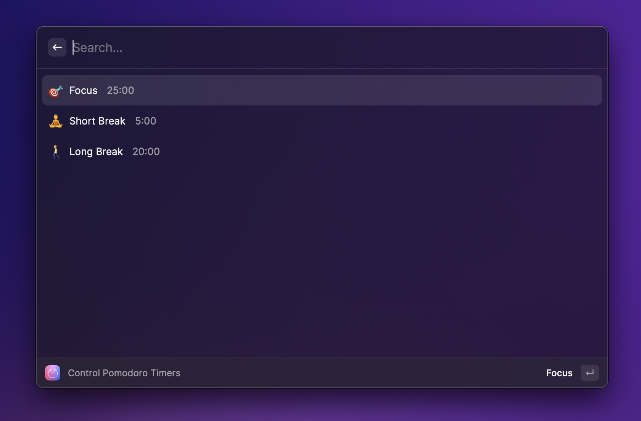Start the Short Break timer entry

[322, 121]
